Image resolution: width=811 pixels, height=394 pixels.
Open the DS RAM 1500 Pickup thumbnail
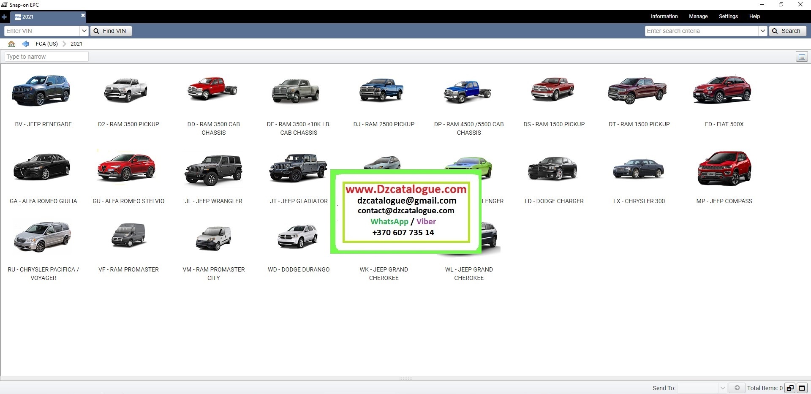(x=553, y=89)
